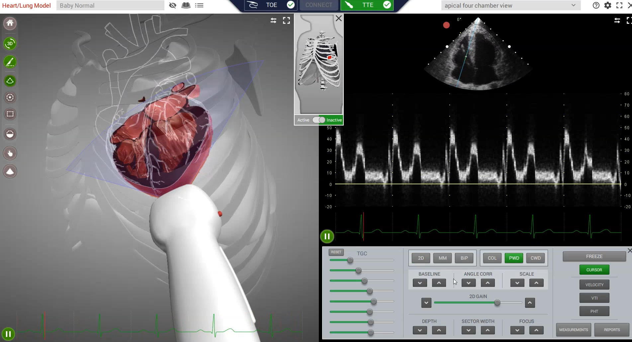Open the apical four chamber view dropdown
The image size is (632, 342).
(x=511, y=5)
